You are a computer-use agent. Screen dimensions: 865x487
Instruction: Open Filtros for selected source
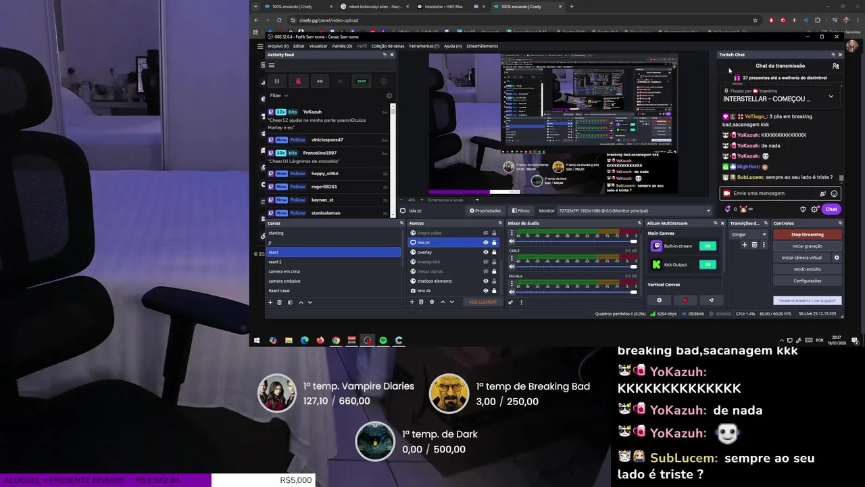point(520,210)
